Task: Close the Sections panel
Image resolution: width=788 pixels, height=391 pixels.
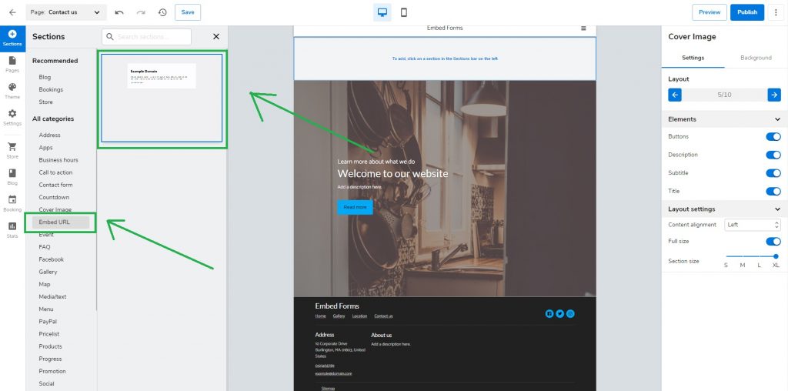Action: point(216,36)
